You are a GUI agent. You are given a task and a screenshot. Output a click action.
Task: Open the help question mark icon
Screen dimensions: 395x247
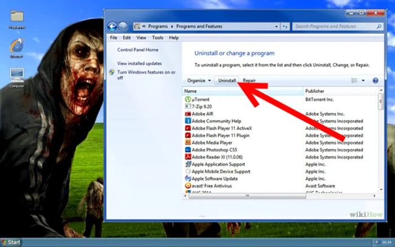point(375,81)
